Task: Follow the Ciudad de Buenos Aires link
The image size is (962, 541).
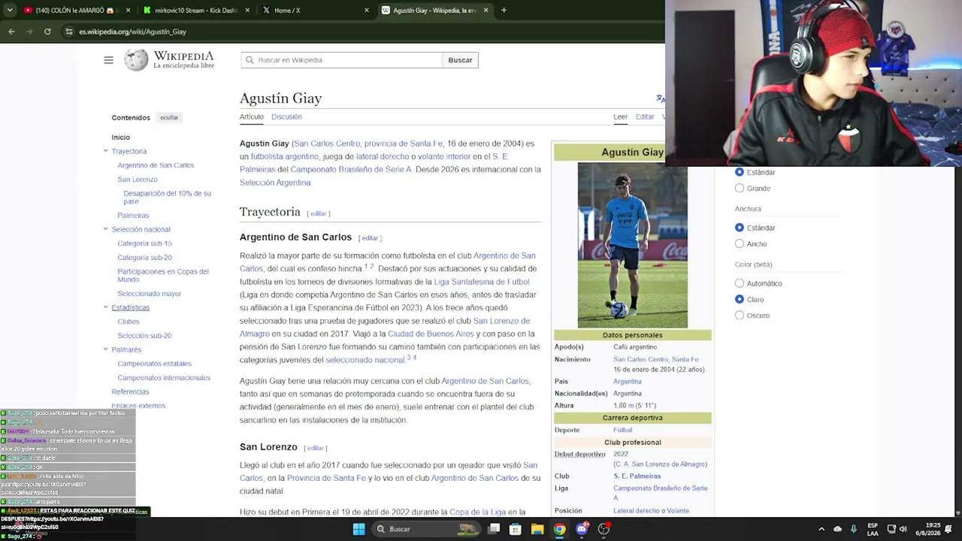Action: [431, 334]
